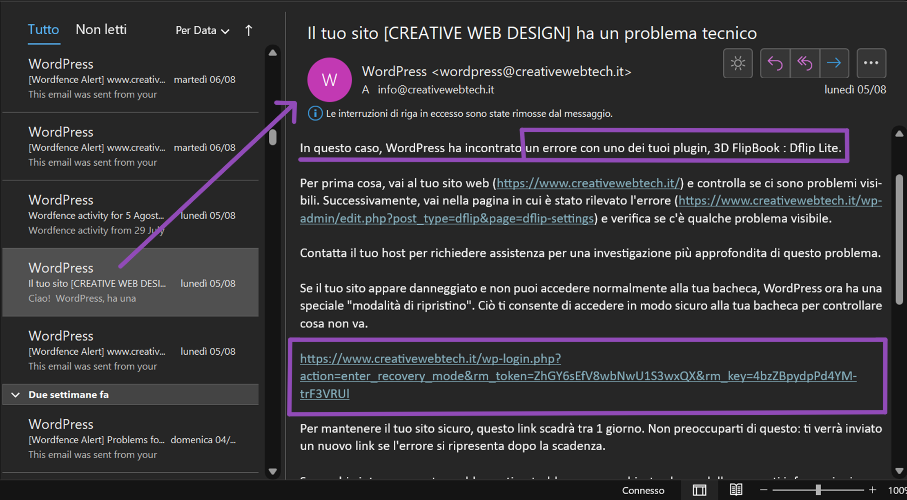Image resolution: width=907 pixels, height=500 pixels.
Task: Open first Wordfence Alert email martedì 06/08
Action: [x=131, y=79]
